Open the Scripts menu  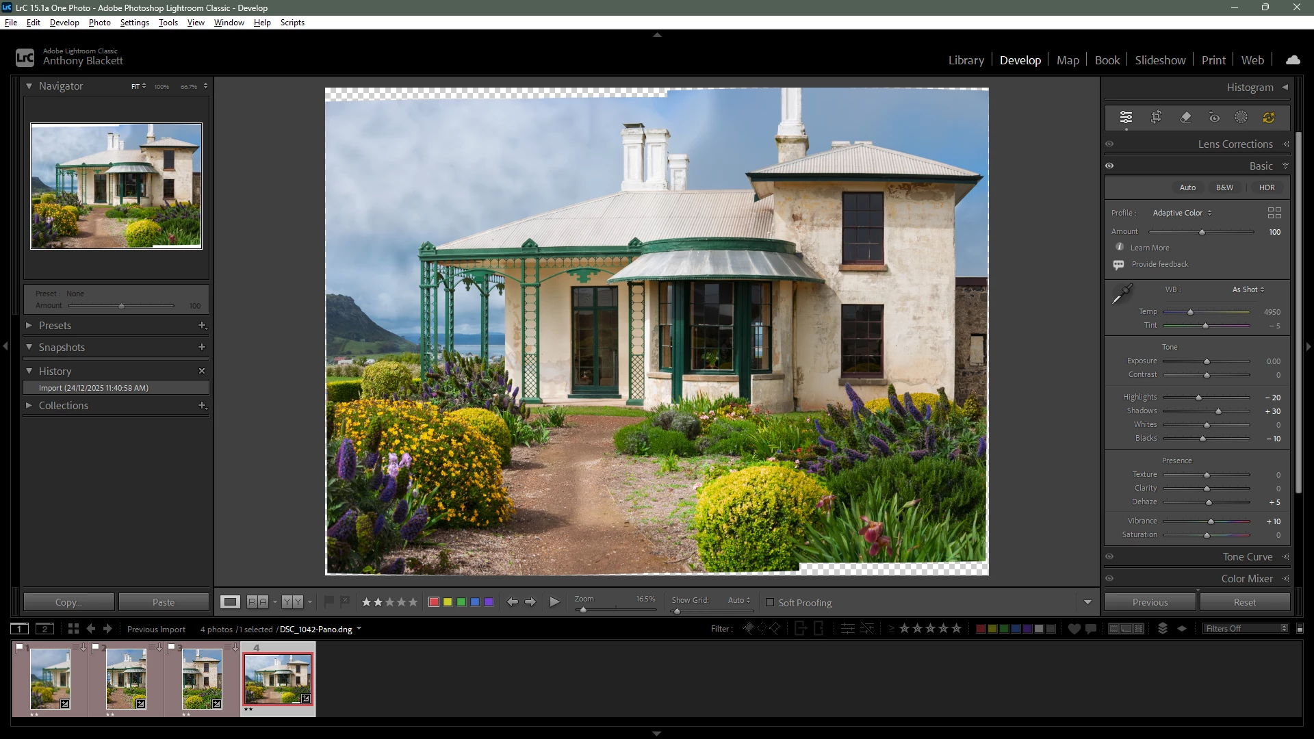(292, 23)
